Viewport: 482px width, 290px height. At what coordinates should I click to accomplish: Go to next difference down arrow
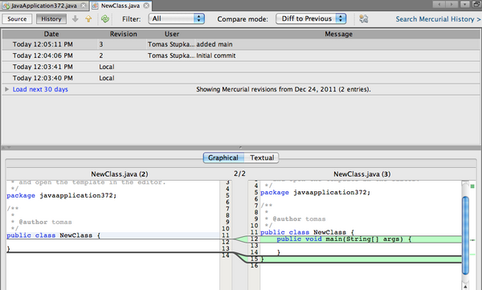(75, 19)
